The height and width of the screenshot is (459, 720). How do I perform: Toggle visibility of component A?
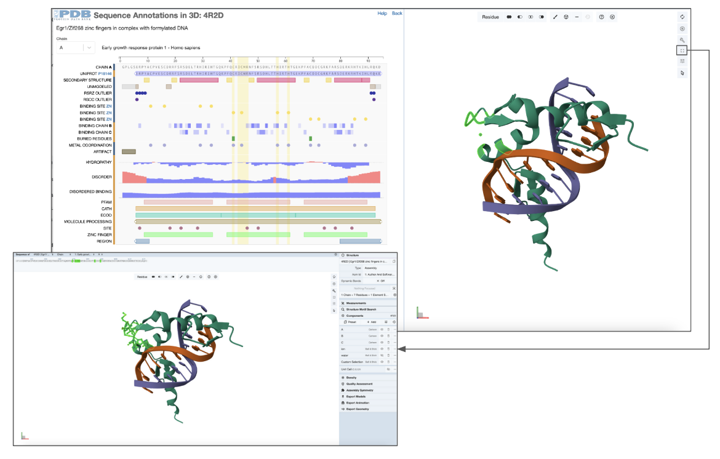pyautogui.click(x=382, y=329)
